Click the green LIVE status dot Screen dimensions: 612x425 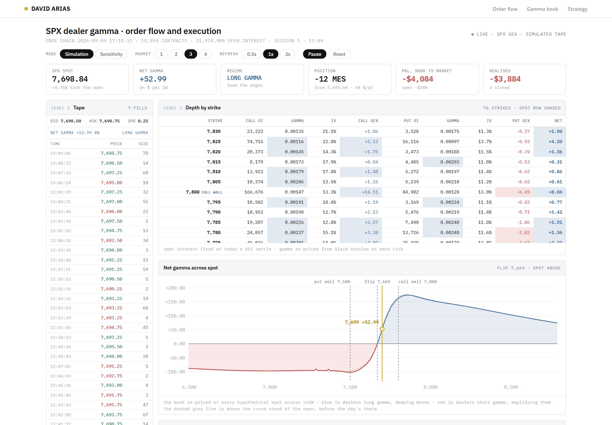(x=472, y=34)
